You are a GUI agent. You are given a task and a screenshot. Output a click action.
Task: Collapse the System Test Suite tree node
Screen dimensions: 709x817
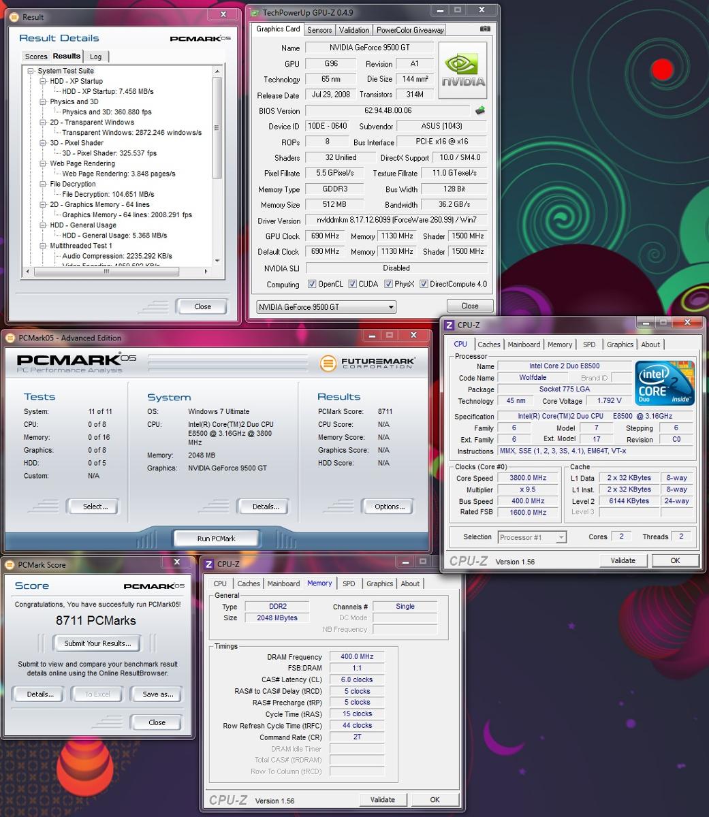[x=31, y=71]
